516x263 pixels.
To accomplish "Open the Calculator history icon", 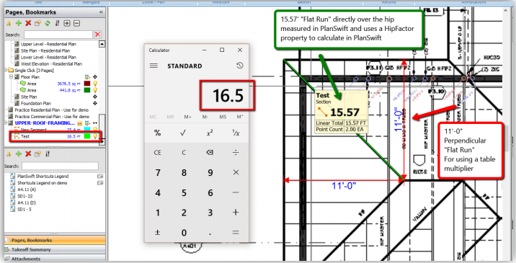I will pos(239,66).
